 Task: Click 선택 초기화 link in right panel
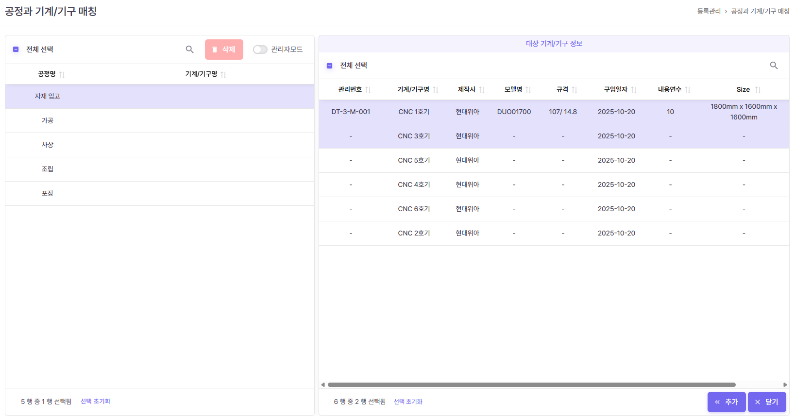(x=408, y=402)
